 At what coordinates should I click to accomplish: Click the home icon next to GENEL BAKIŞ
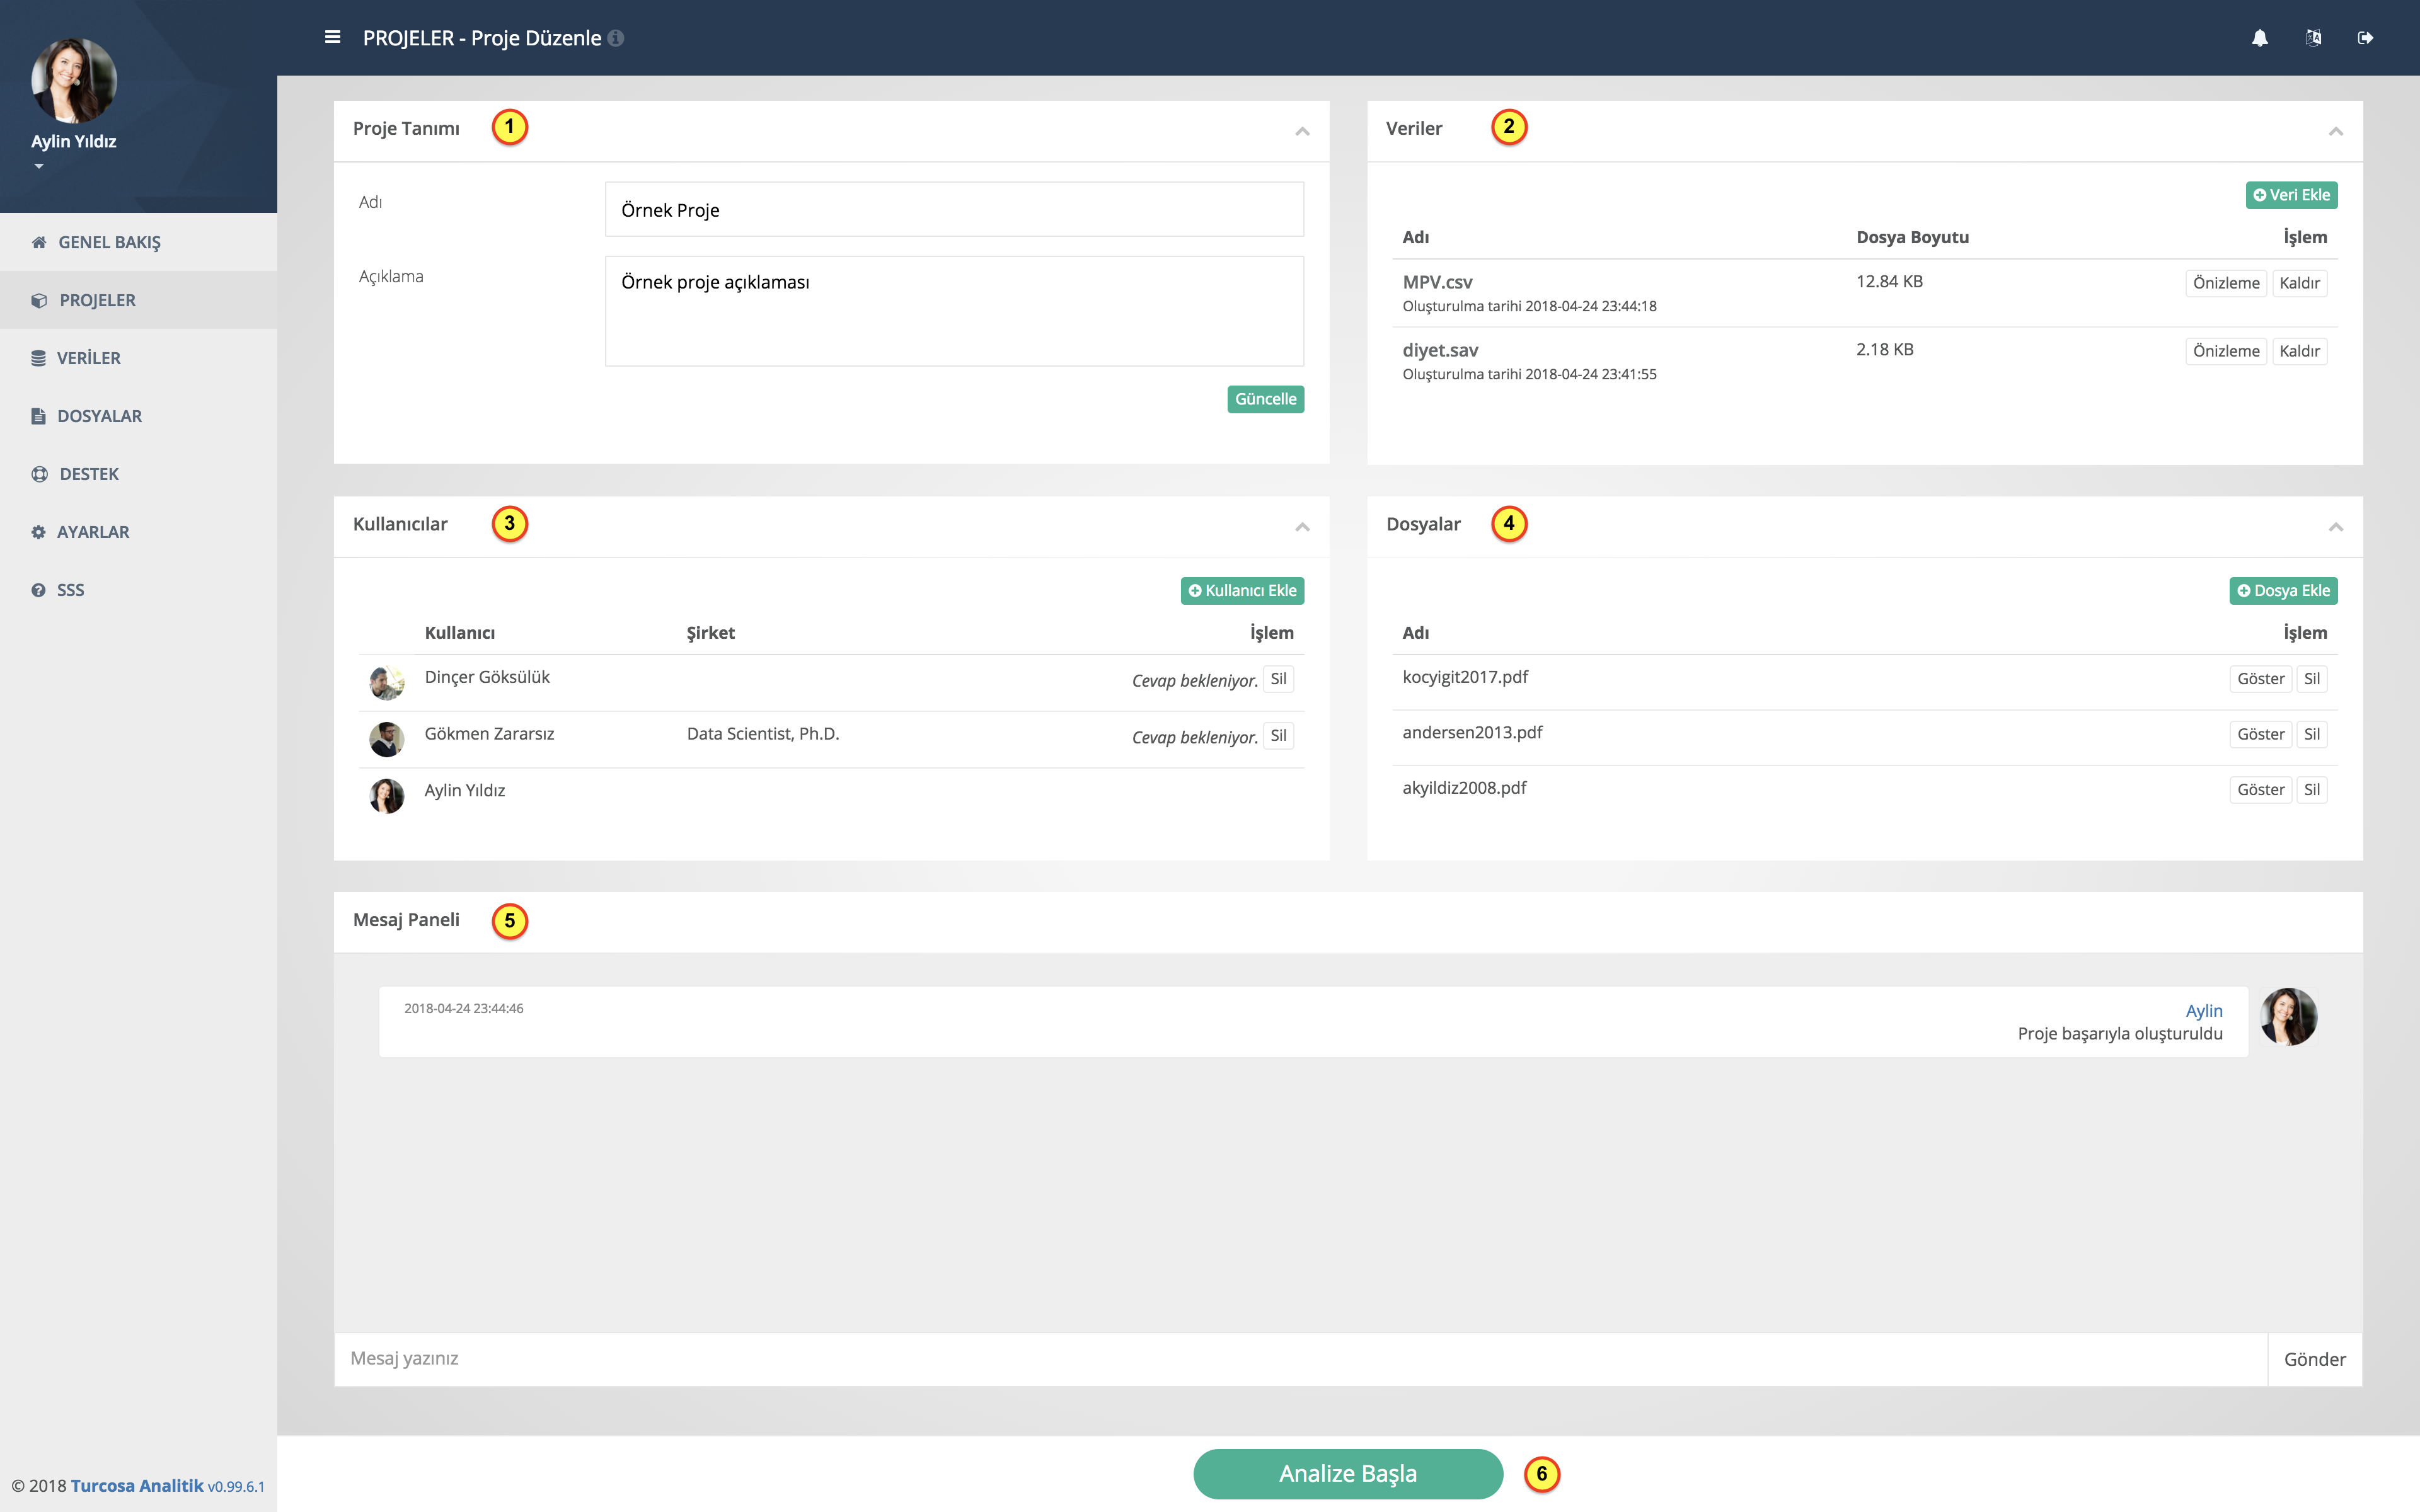[x=39, y=242]
